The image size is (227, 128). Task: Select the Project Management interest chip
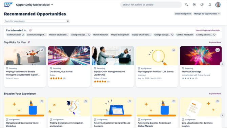[x=120, y=35]
